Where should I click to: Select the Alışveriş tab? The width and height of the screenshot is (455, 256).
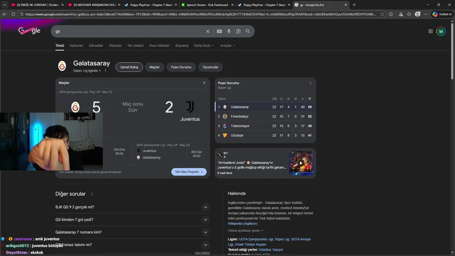pyautogui.click(x=182, y=46)
